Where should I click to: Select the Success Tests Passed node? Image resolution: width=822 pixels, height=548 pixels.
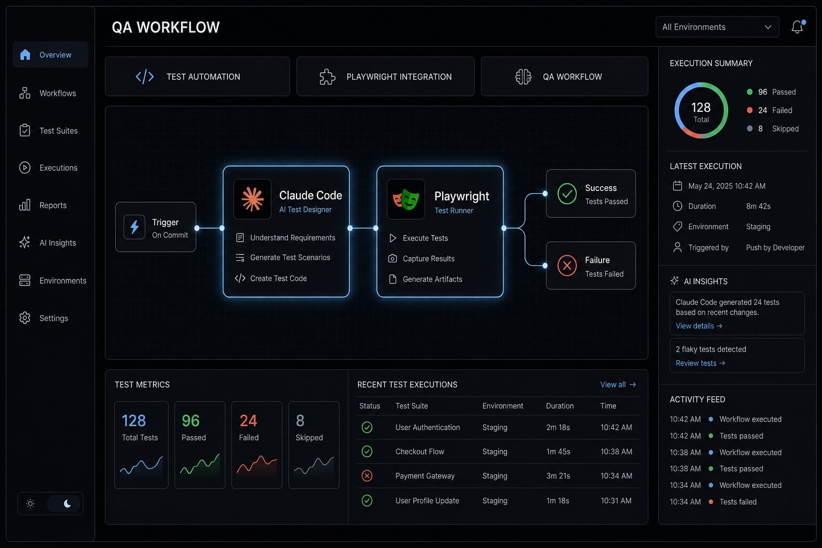pyautogui.click(x=591, y=194)
